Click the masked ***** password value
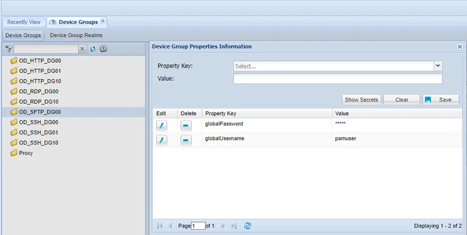This screenshot has width=467, height=235. click(340, 124)
